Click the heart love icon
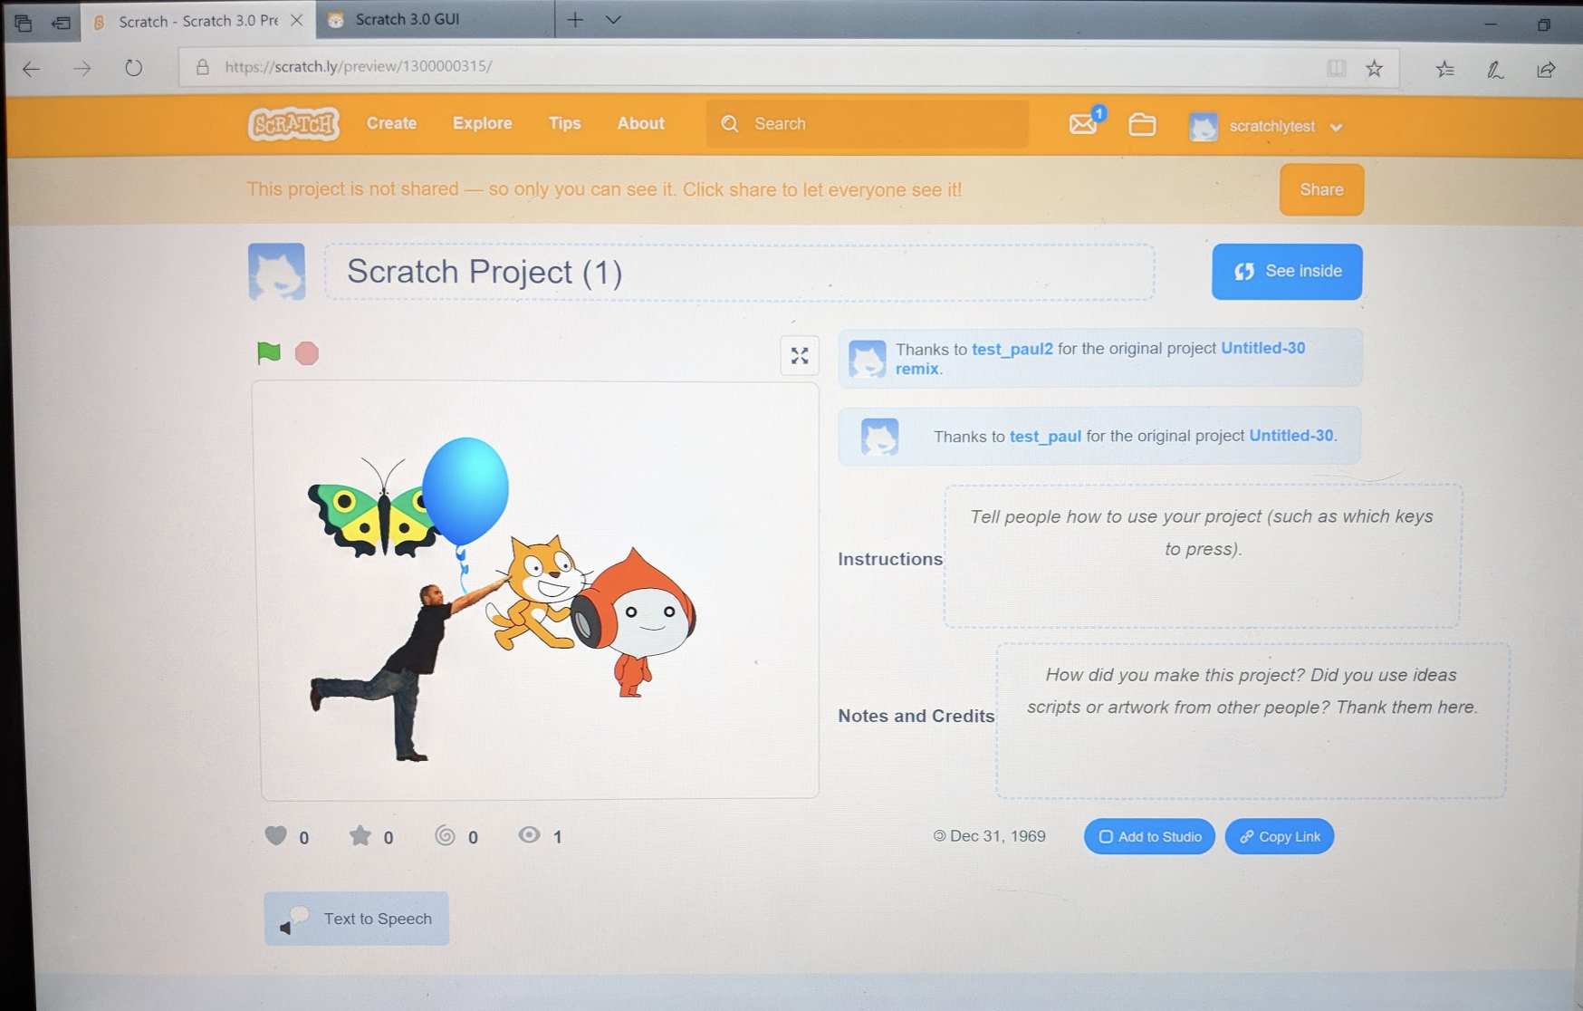The height and width of the screenshot is (1011, 1583). point(275,835)
